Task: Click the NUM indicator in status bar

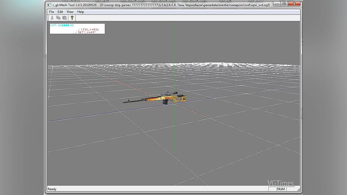Action: (281, 189)
